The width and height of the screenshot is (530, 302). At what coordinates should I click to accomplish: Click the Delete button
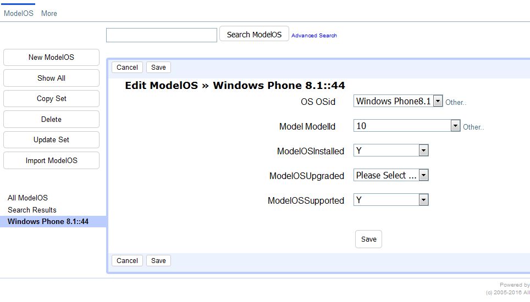click(x=51, y=119)
